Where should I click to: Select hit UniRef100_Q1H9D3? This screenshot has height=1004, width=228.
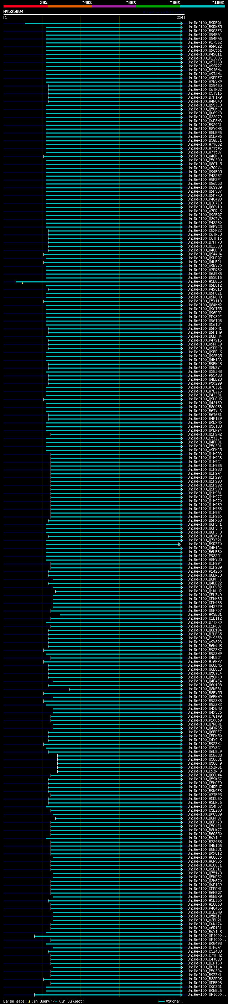[204, 454]
